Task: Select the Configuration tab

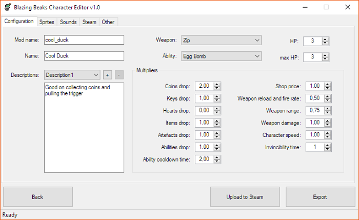Action: point(19,22)
